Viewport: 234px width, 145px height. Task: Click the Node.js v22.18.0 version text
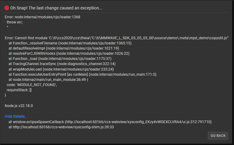19,106
